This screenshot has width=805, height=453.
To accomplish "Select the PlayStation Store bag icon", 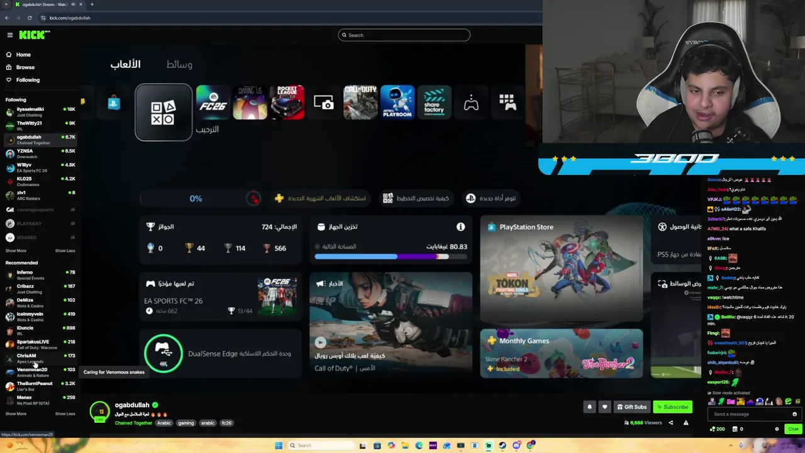I will pyautogui.click(x=114, y=103).
